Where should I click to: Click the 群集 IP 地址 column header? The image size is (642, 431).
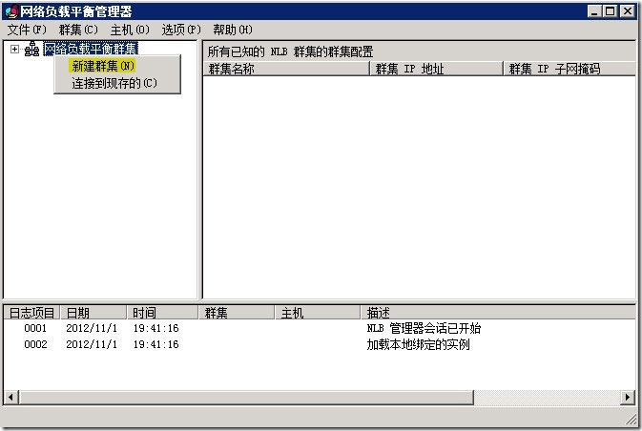[435, 69]
